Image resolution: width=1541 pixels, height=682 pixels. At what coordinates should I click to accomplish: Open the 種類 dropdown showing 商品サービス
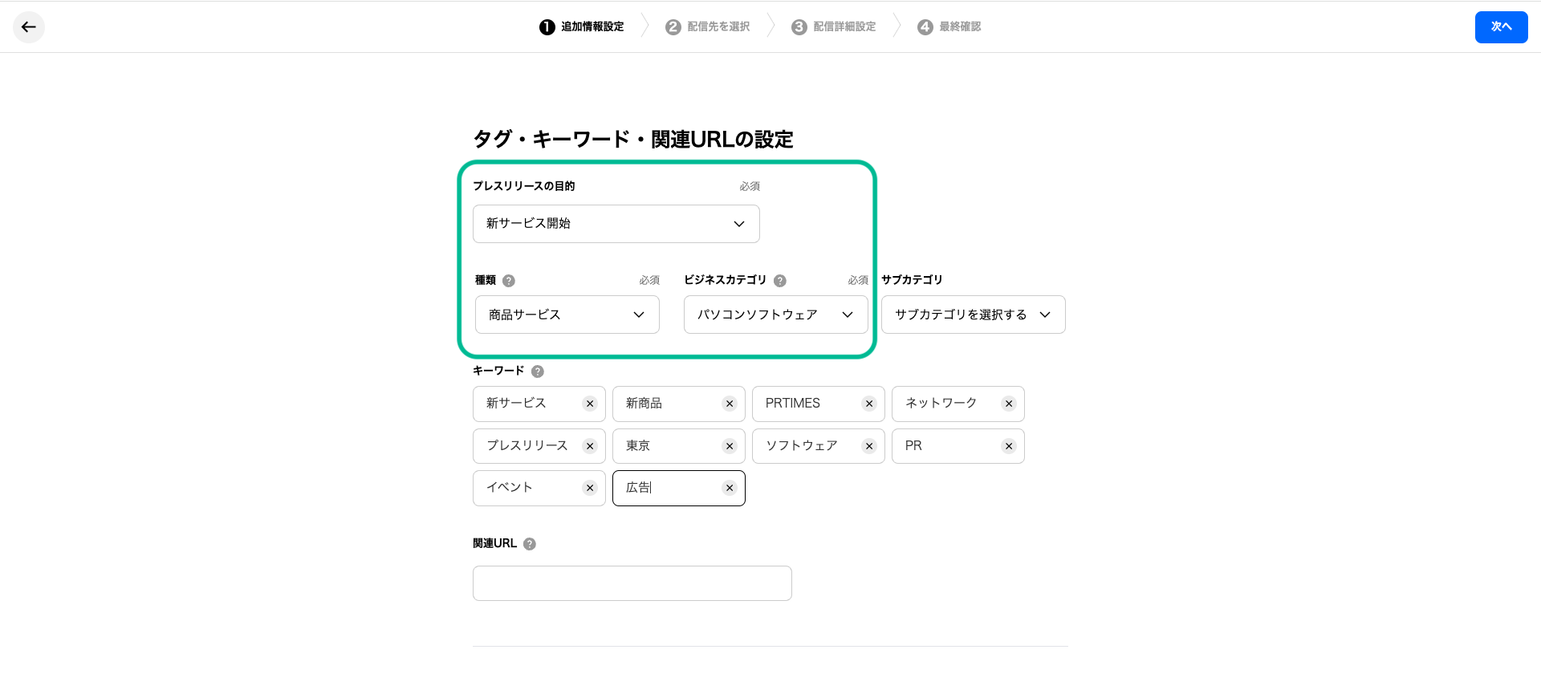[567, 315]
